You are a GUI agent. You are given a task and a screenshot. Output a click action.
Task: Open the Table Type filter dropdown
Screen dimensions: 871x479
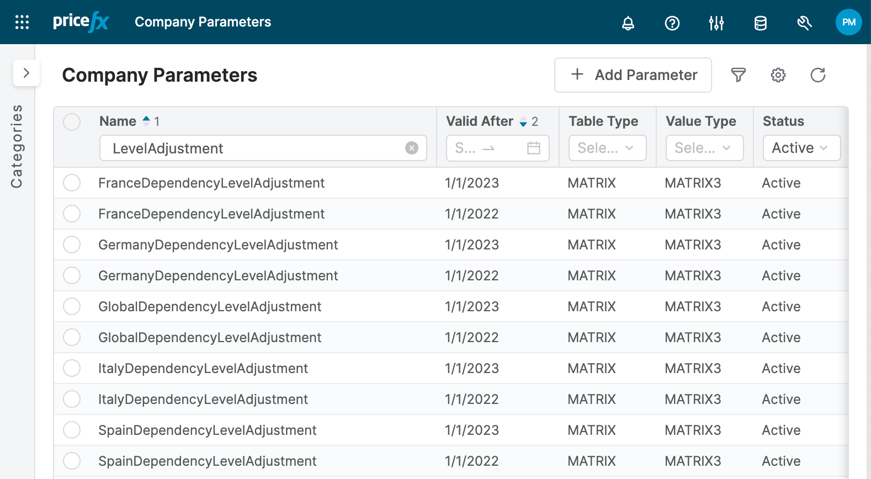607,148
